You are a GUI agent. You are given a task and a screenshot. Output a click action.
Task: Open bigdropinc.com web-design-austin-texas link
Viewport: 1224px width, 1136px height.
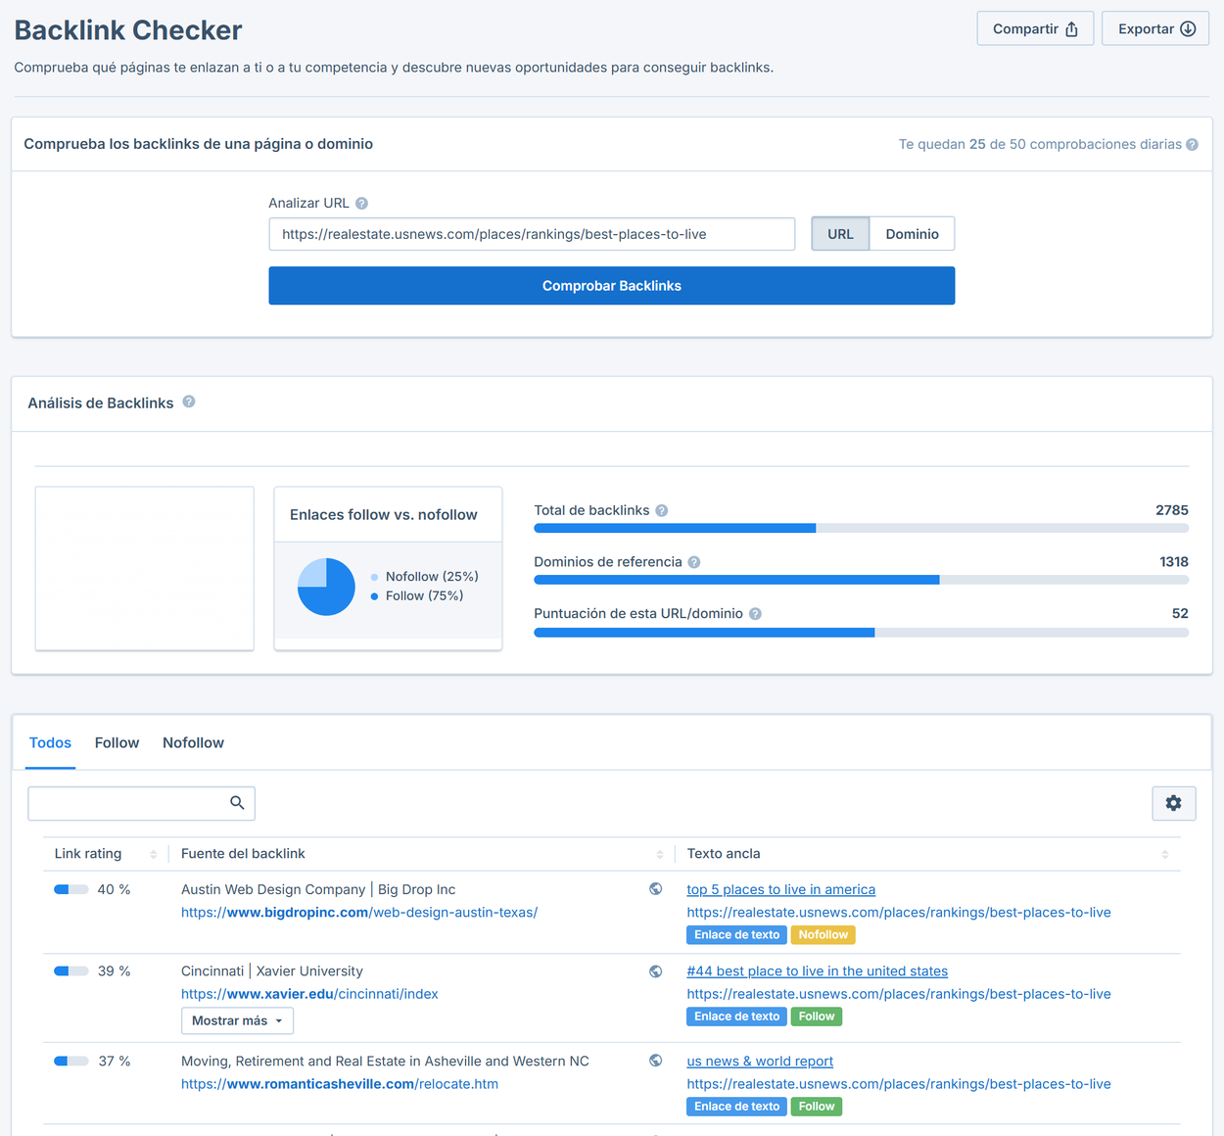[x=359, y=913]
